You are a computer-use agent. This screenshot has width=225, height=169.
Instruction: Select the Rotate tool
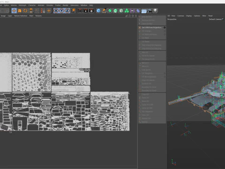(x=25, y=11)
